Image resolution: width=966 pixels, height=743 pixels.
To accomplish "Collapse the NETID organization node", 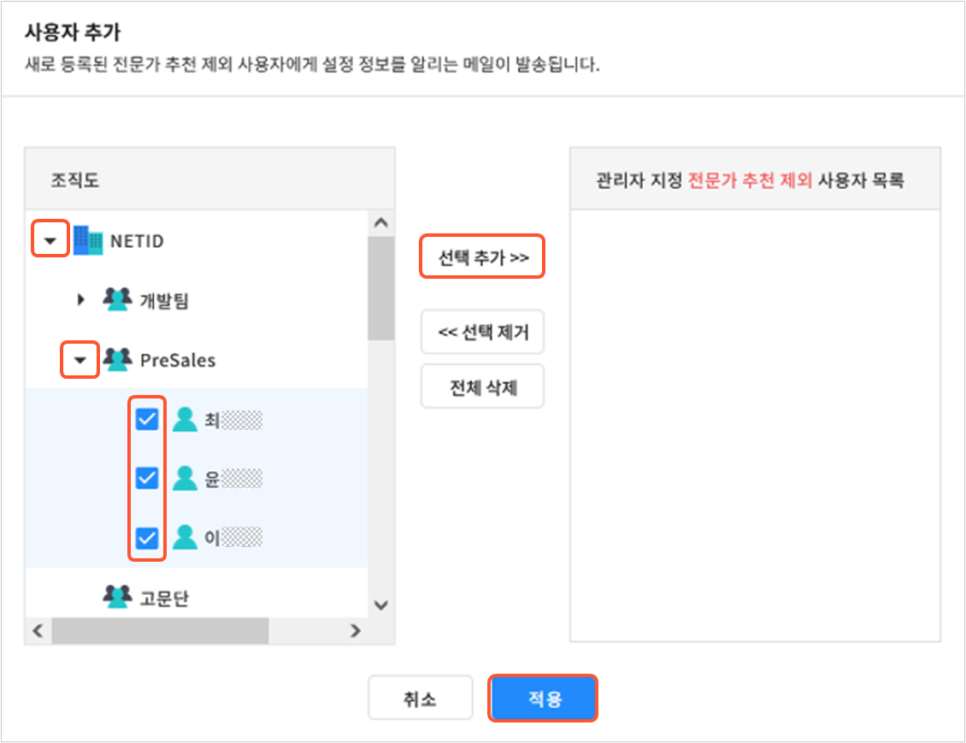I will point(50,240).
